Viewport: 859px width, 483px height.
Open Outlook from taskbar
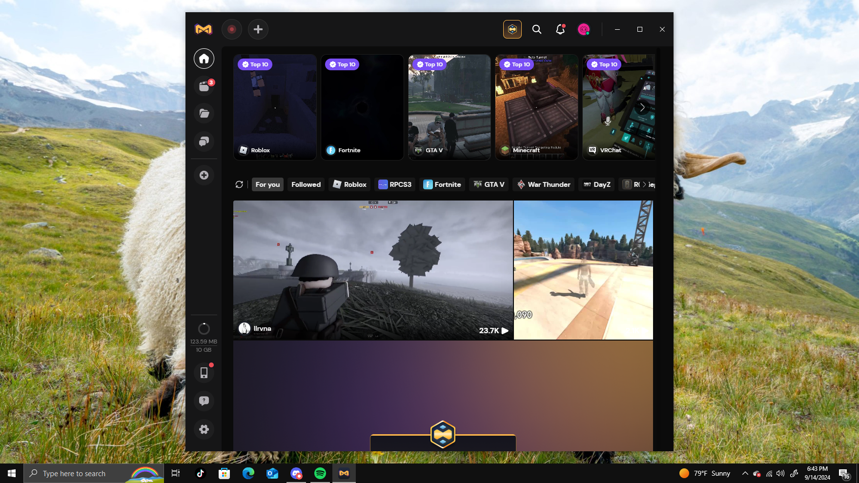(272, 473)
